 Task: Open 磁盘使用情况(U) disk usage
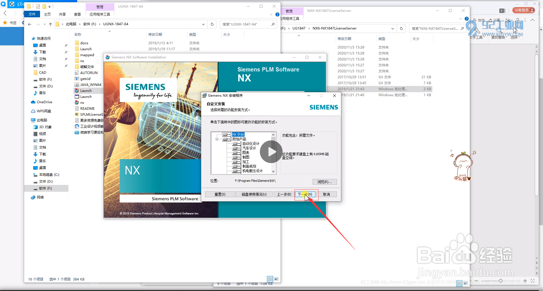(254, 194)
